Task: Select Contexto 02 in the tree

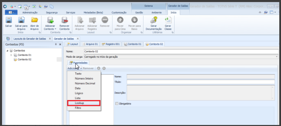Action: [24, 59]
